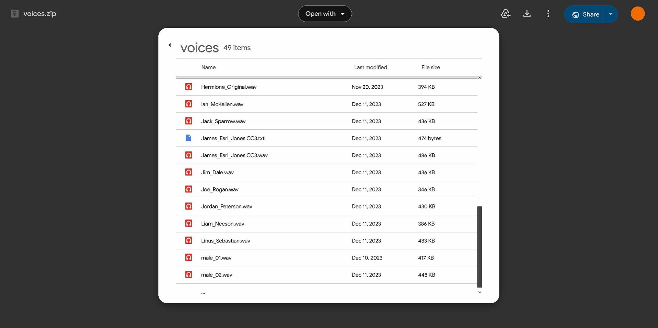
Task: Select the Liam_Neeson.wav file name
Action: (x=222, y=224)
